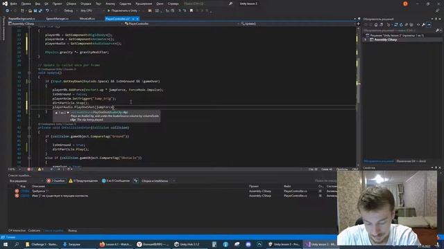Click the open file folder icon
Screen dimensions: 444x249
[30, 11]
